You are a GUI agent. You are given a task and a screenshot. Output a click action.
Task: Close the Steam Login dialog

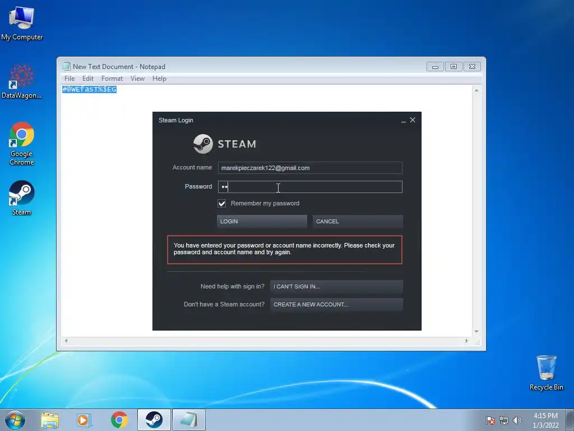pyautogui.click(x=413, y=120)
